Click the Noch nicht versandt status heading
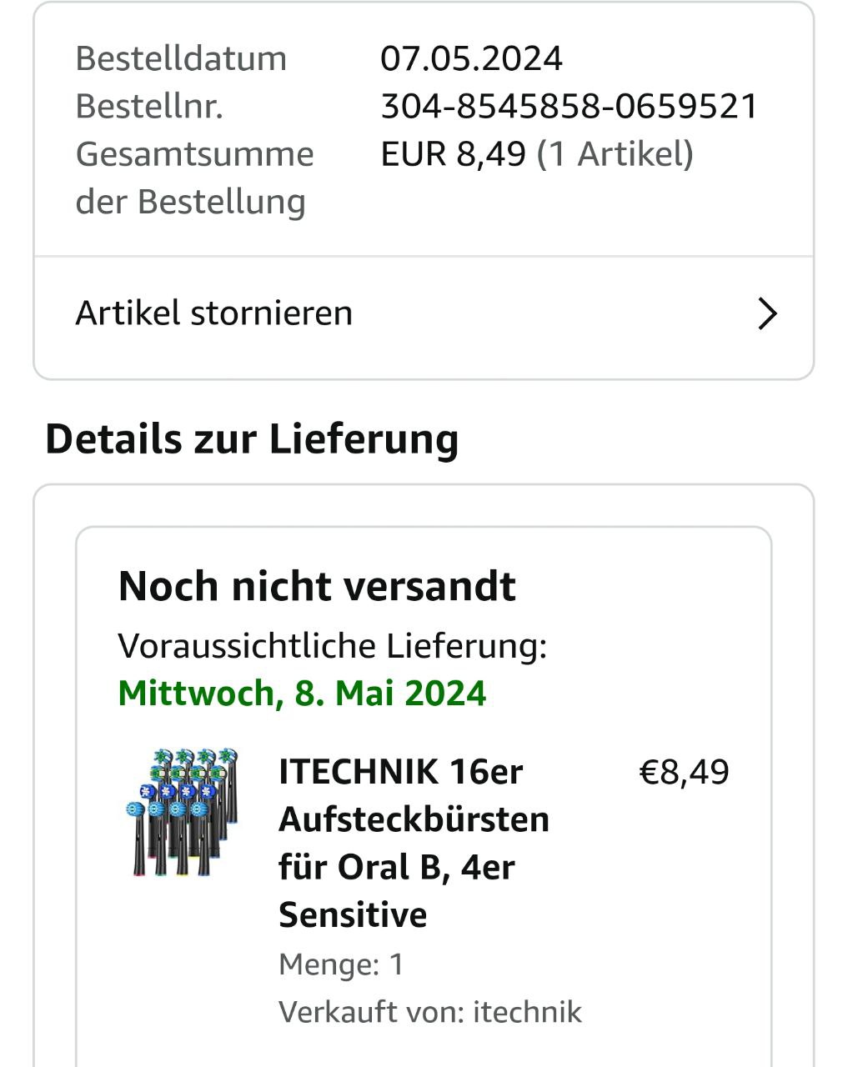Screen dimensions: 848x1067 [x=317, y=586]
